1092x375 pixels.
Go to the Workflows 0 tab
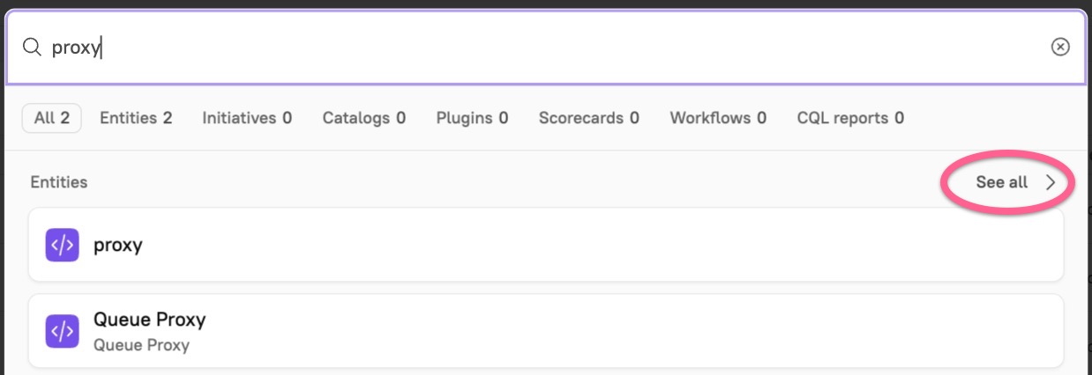[718, 118]
